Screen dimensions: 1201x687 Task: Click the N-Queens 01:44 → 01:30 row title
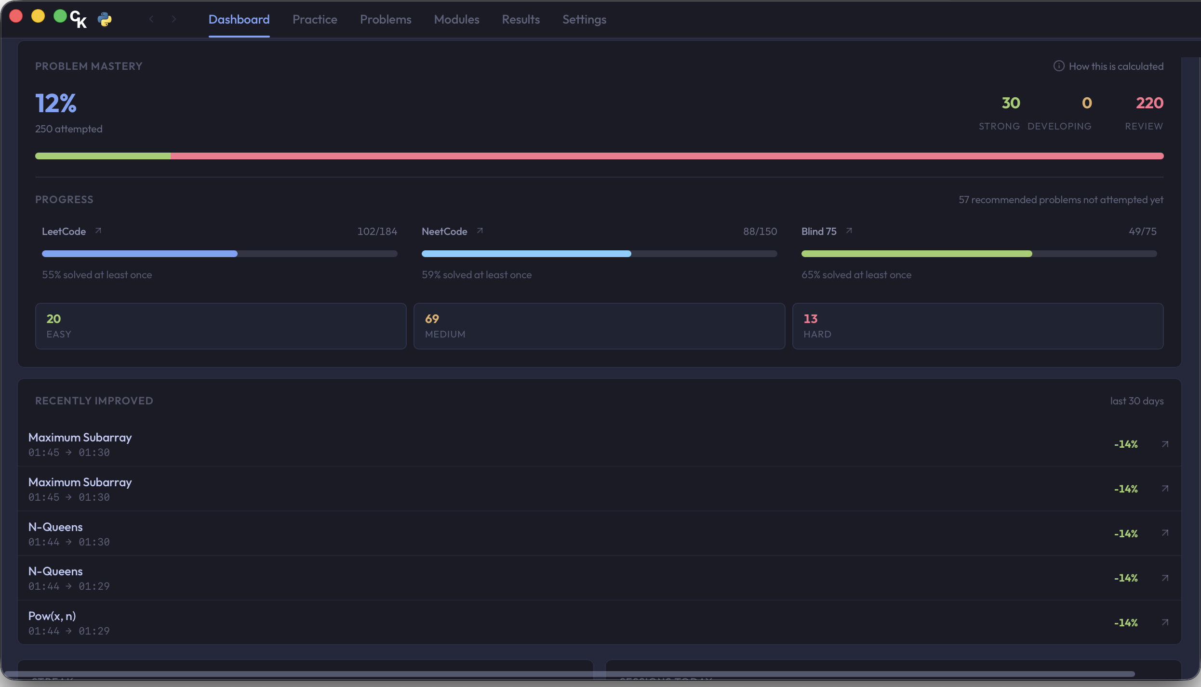[55, 527]
